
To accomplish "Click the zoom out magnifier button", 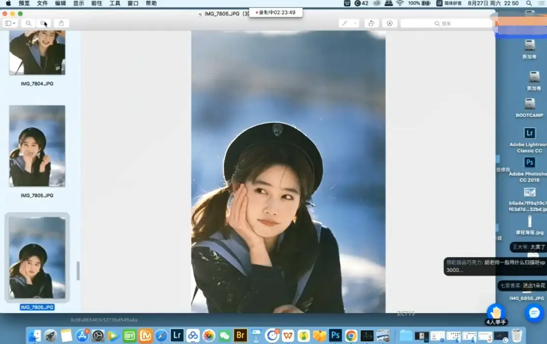I will tap(28, 23).
